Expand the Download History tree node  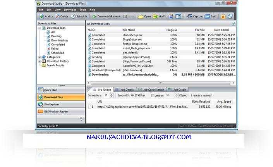pos(39,61)
